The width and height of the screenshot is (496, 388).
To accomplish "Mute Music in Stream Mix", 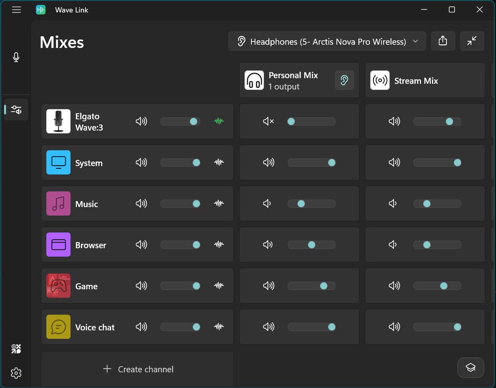I will [393, 203].
